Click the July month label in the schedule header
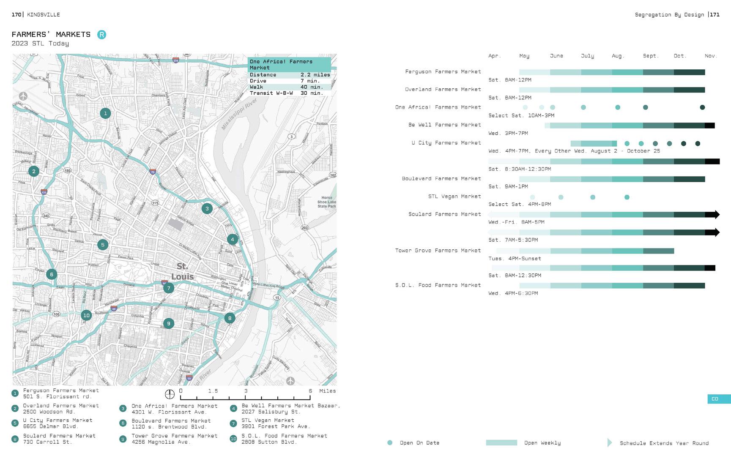The image size is (731, 456). click(x=587, y=56)
